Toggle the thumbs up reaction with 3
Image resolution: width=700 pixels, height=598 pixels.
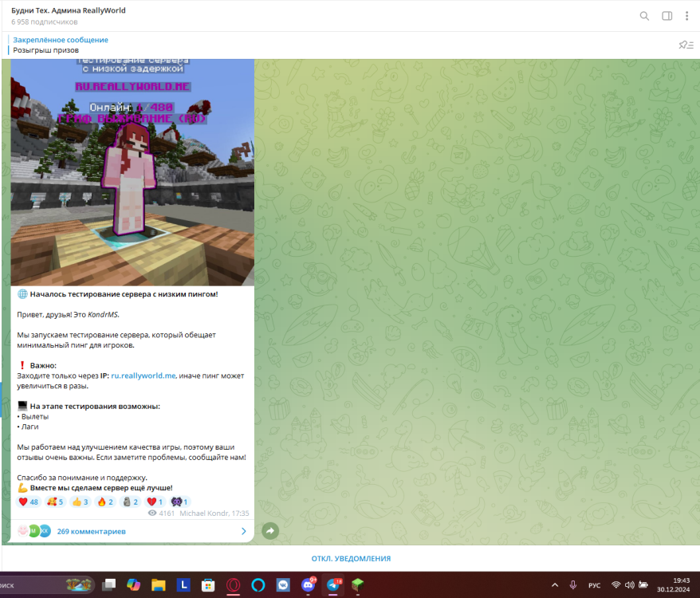(81, 502)
